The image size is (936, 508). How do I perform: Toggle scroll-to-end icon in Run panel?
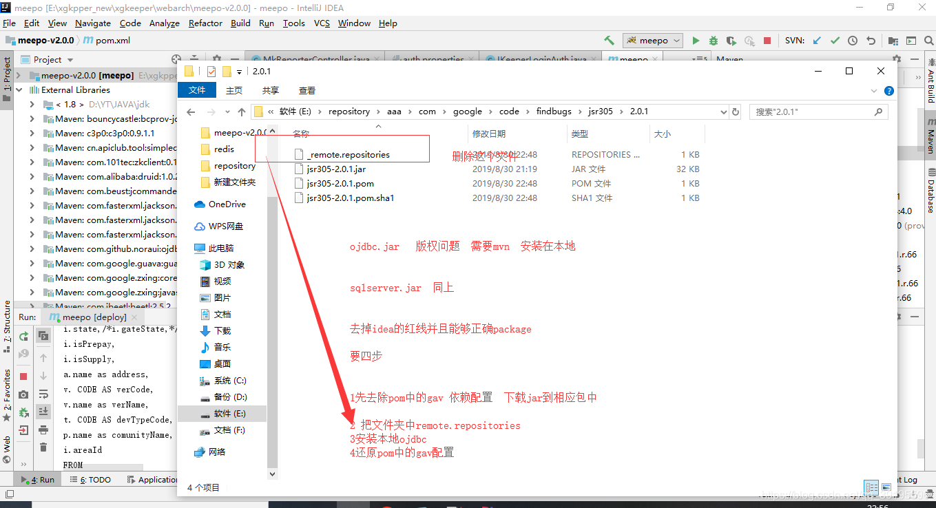(x=43, y=412)
